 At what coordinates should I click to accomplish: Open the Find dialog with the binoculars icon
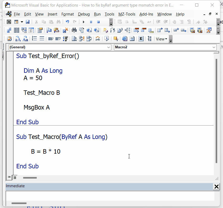coord(58,22)
